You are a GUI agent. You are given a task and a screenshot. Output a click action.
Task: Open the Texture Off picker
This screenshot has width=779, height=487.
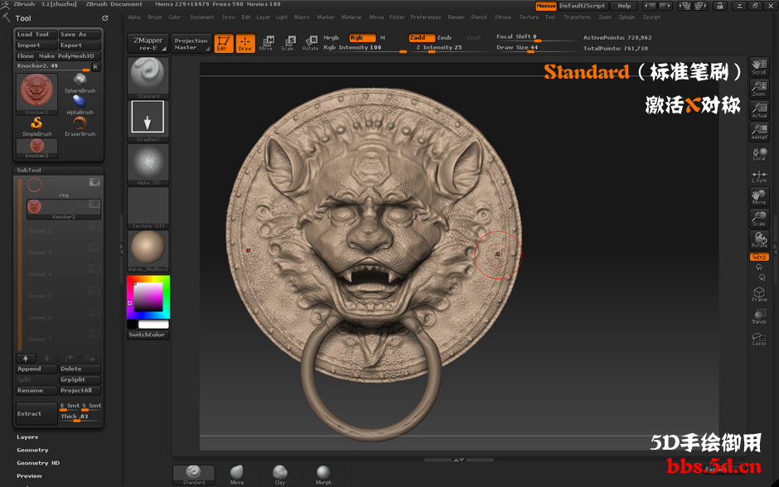pos(148,208)
